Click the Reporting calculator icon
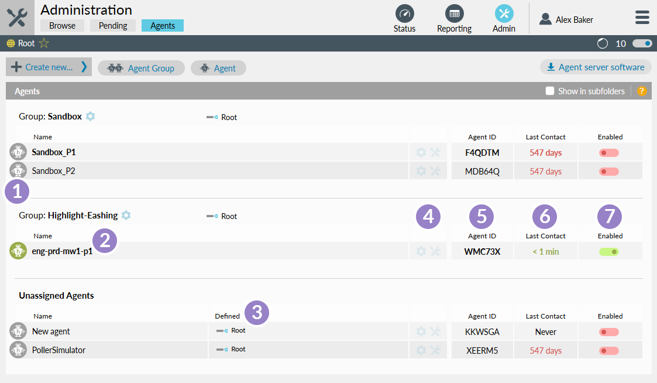This screenshot has height=383, width=657. tap(454, 14)
